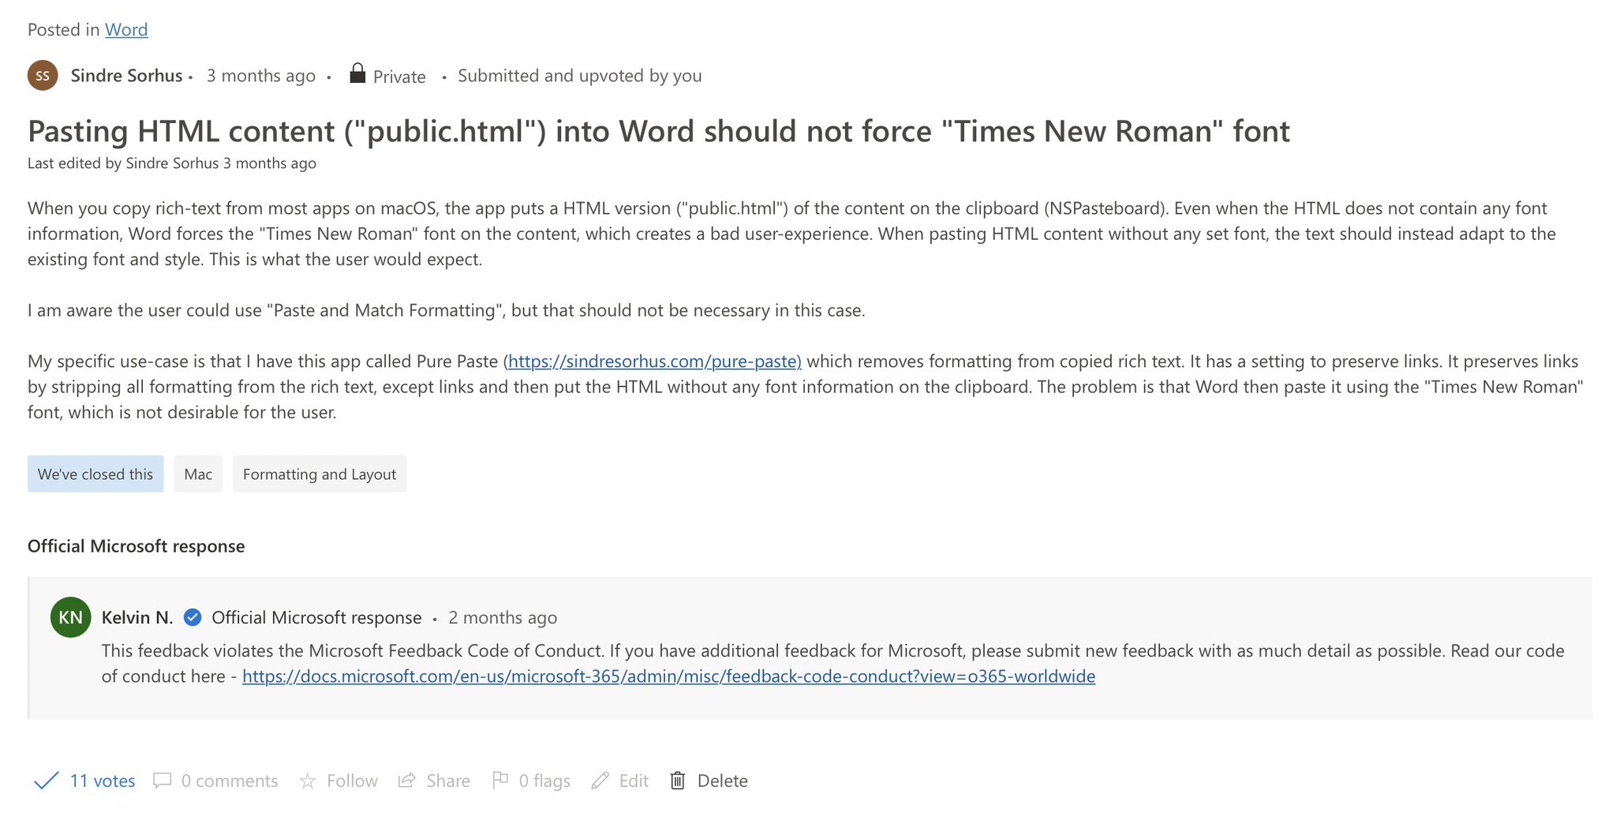This screenshot has height=820, width=1616.
Task: Click the Sindre Sorhus author name
Action: click(126, 75)
